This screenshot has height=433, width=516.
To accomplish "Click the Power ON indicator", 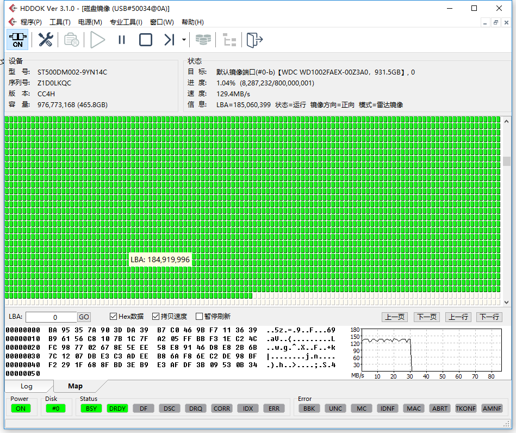I will pos(21,409).
